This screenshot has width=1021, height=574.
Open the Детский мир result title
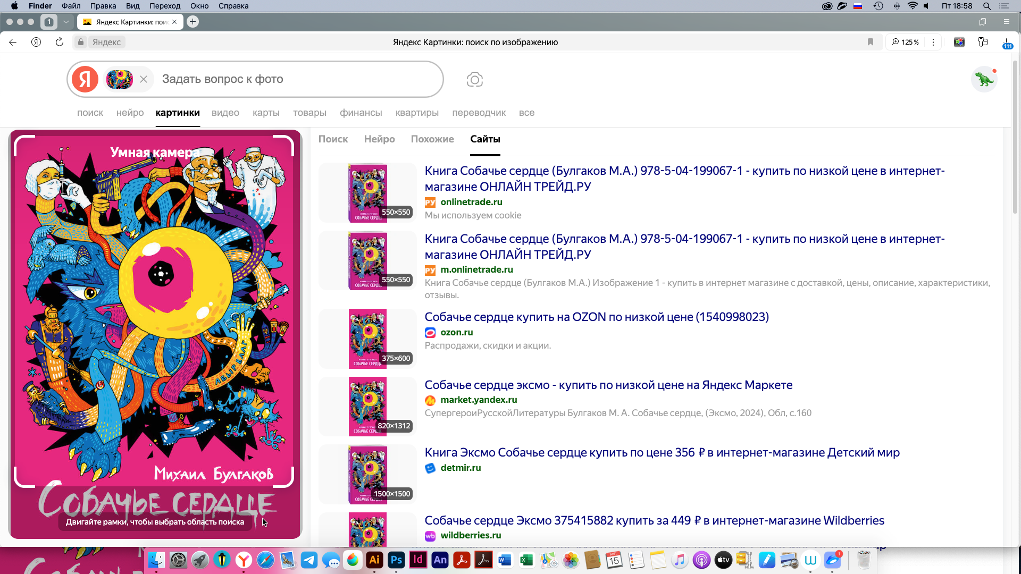pos(662,453)
